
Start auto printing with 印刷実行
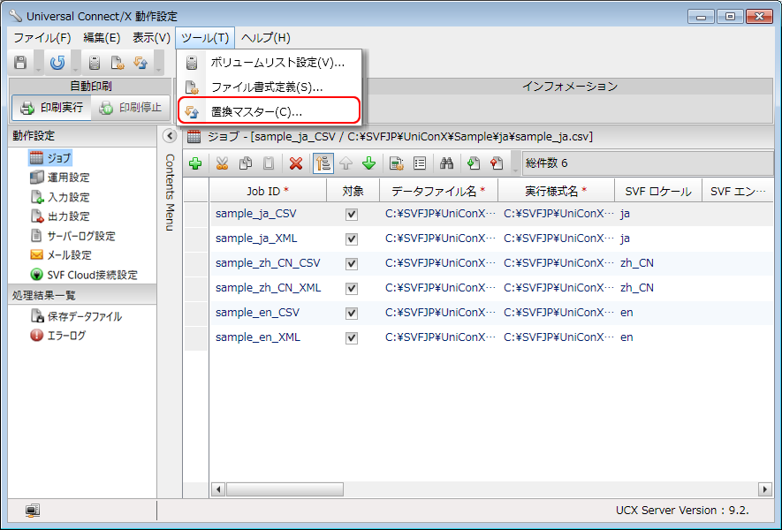click(x=52, y=107)
